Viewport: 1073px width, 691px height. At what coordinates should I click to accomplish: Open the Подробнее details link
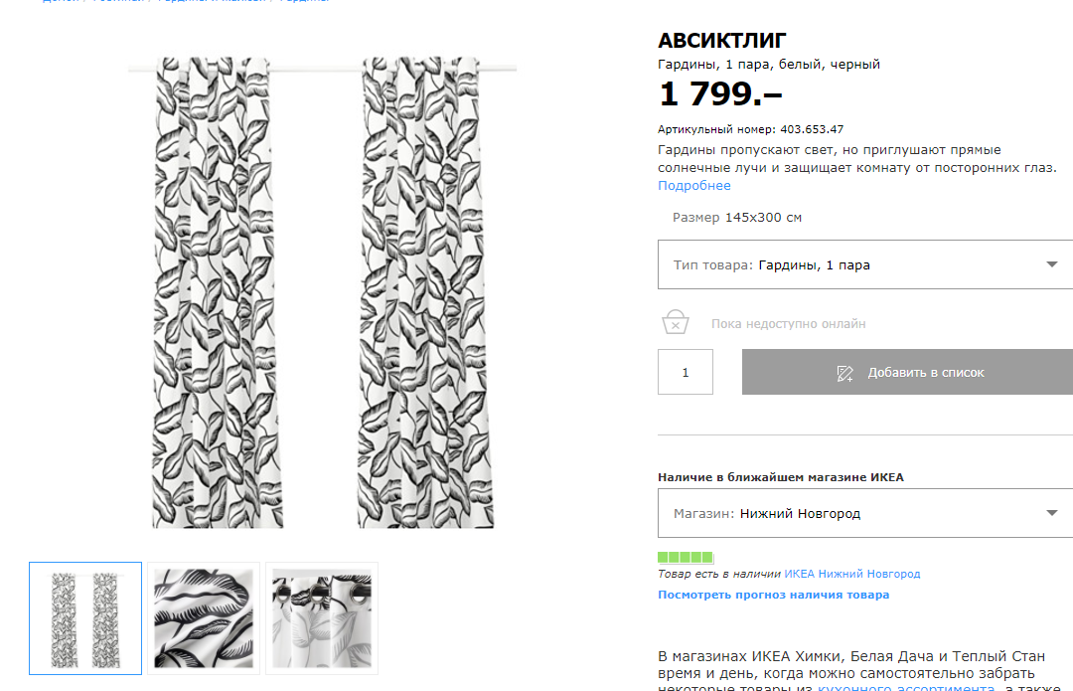(x=693, y=186)
